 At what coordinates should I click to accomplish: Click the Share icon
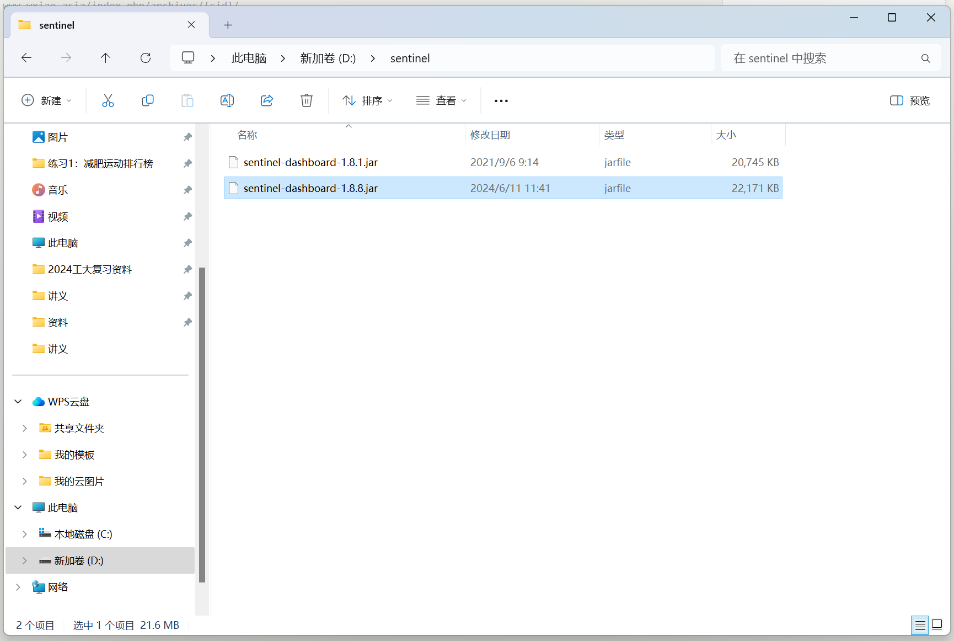click(x=267, y=100)
